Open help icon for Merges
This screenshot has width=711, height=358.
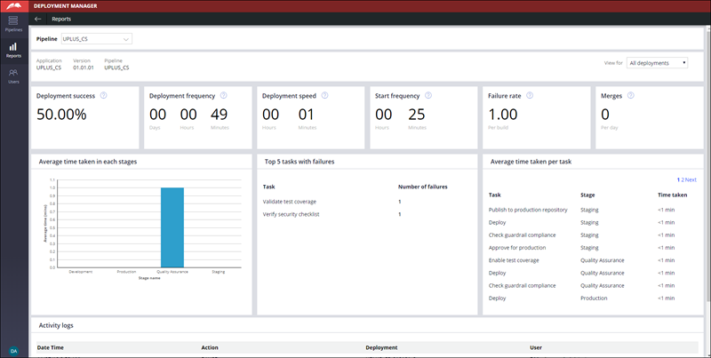pos(631,95)
